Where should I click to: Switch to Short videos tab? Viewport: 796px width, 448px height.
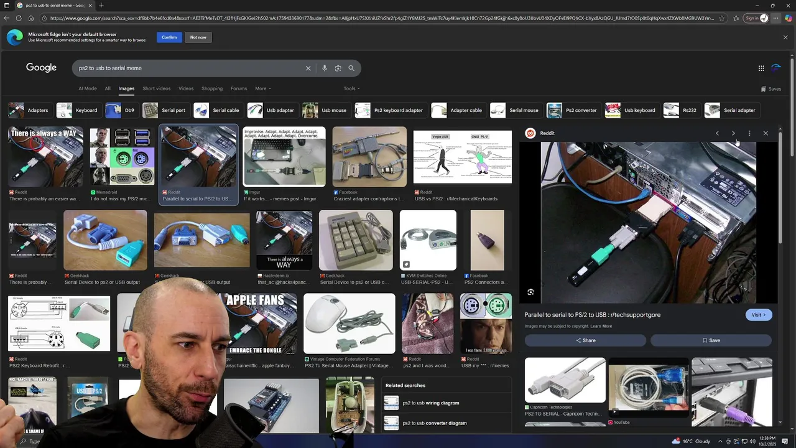point(156,88)
